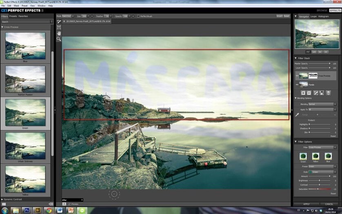
Task: Collapse the Filter Stack panel
Action: point(296,58)
